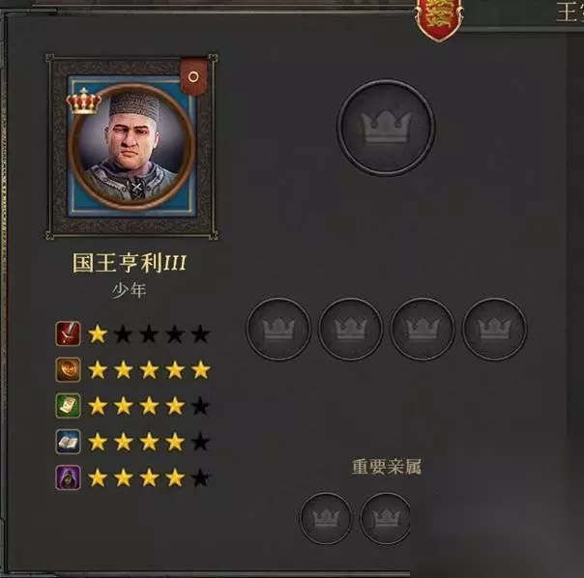Click the red lion coat of arms shield
This screenshot has height=578, width=584.
[438, 19]
